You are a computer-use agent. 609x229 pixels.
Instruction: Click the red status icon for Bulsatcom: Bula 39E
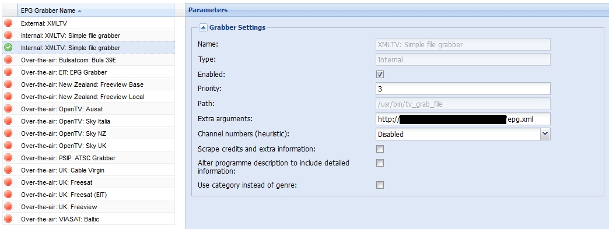pyautogui.click(x=8, y=60)
